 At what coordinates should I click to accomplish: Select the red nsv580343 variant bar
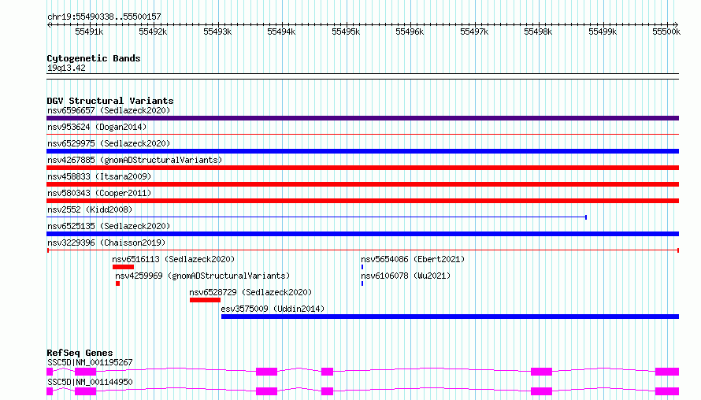362,201
